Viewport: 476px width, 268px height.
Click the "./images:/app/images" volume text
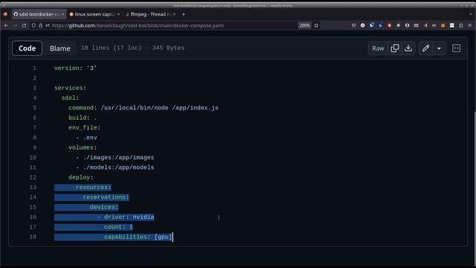pos(118,157)
